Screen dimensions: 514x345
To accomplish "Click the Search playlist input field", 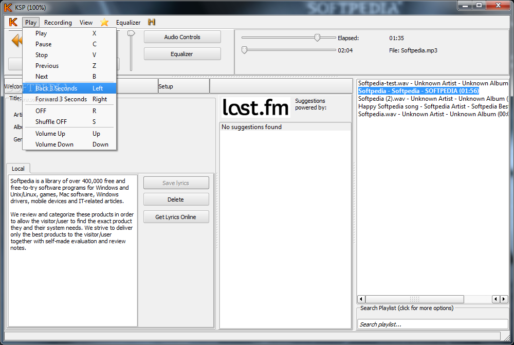I will click(432, 324).
